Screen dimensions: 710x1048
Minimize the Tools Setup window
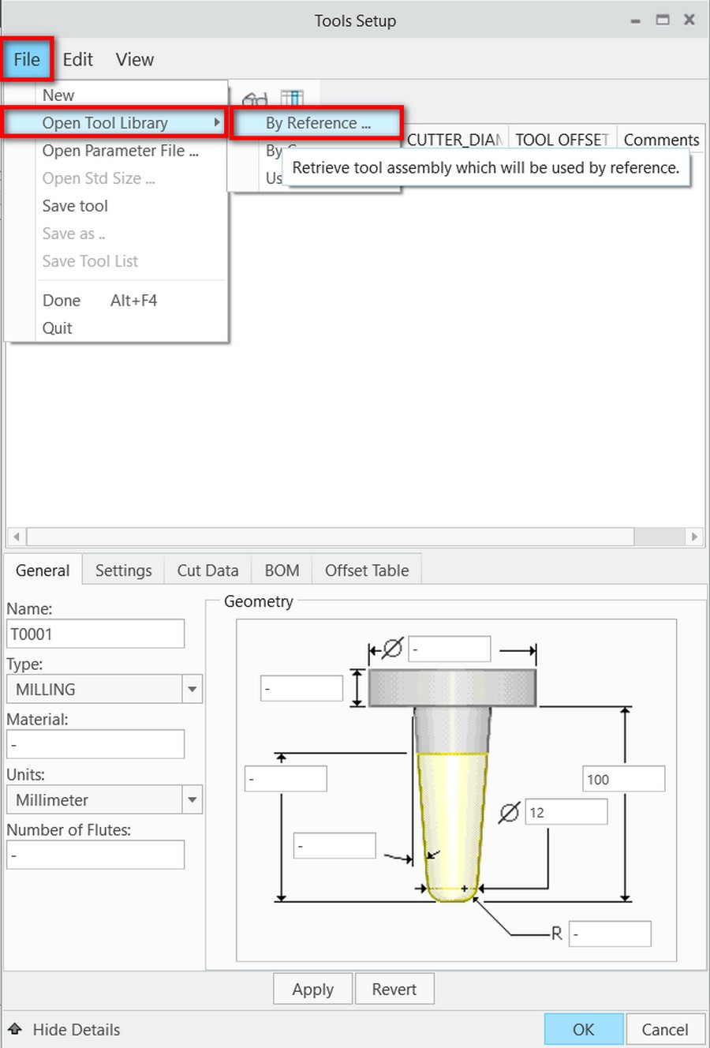(x=636, y=21)
